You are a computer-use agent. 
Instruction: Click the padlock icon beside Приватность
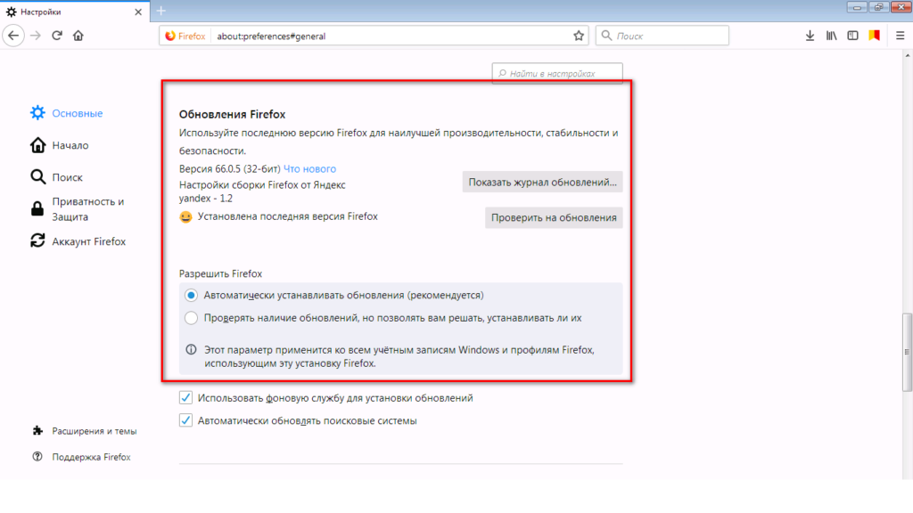point(37,208)
